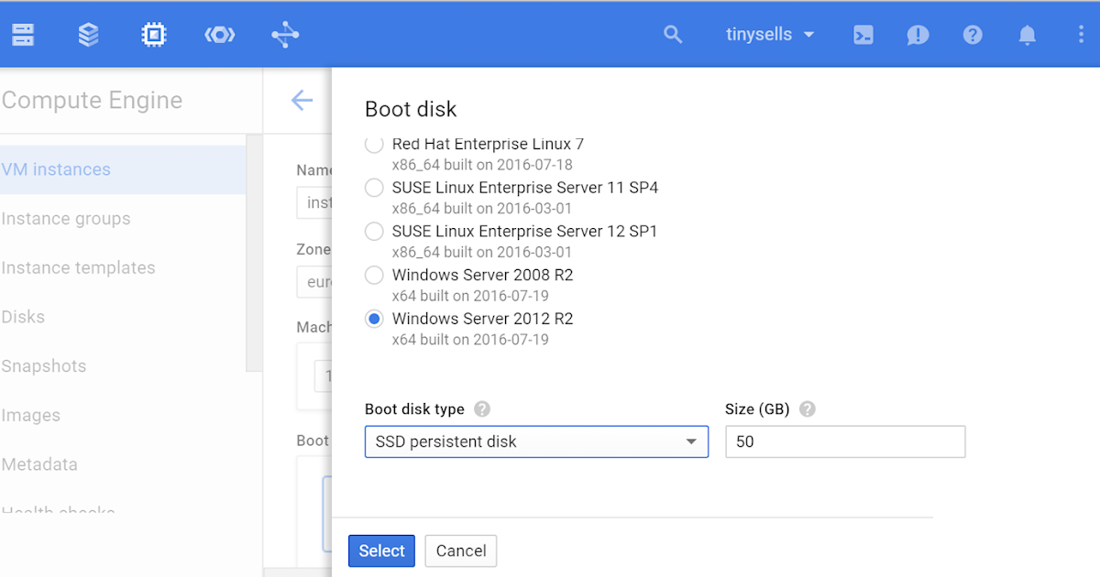Open the three-dot overflow menu icon
1100x577 pixels.
click(1082, 34)
